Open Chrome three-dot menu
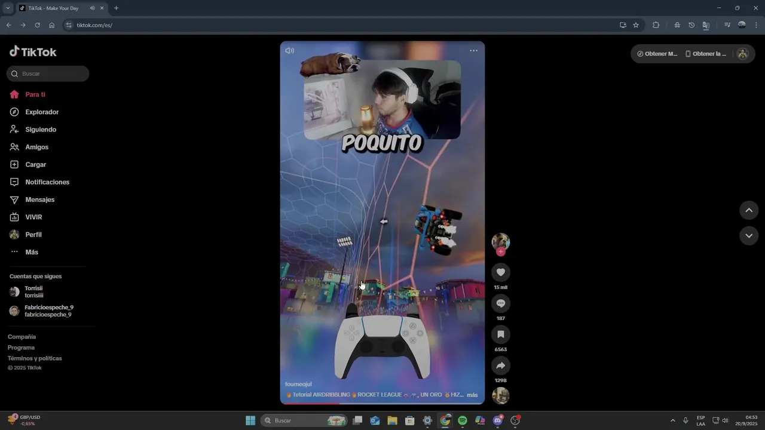 (756, 25)
